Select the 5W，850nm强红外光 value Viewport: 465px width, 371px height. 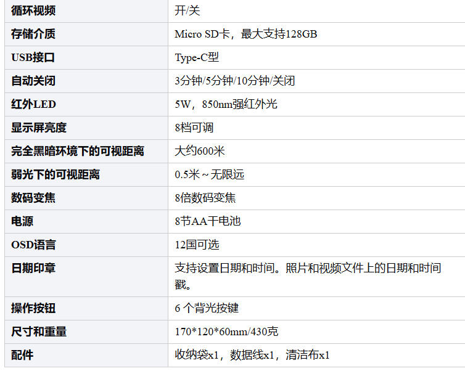[x=226, y=104]
